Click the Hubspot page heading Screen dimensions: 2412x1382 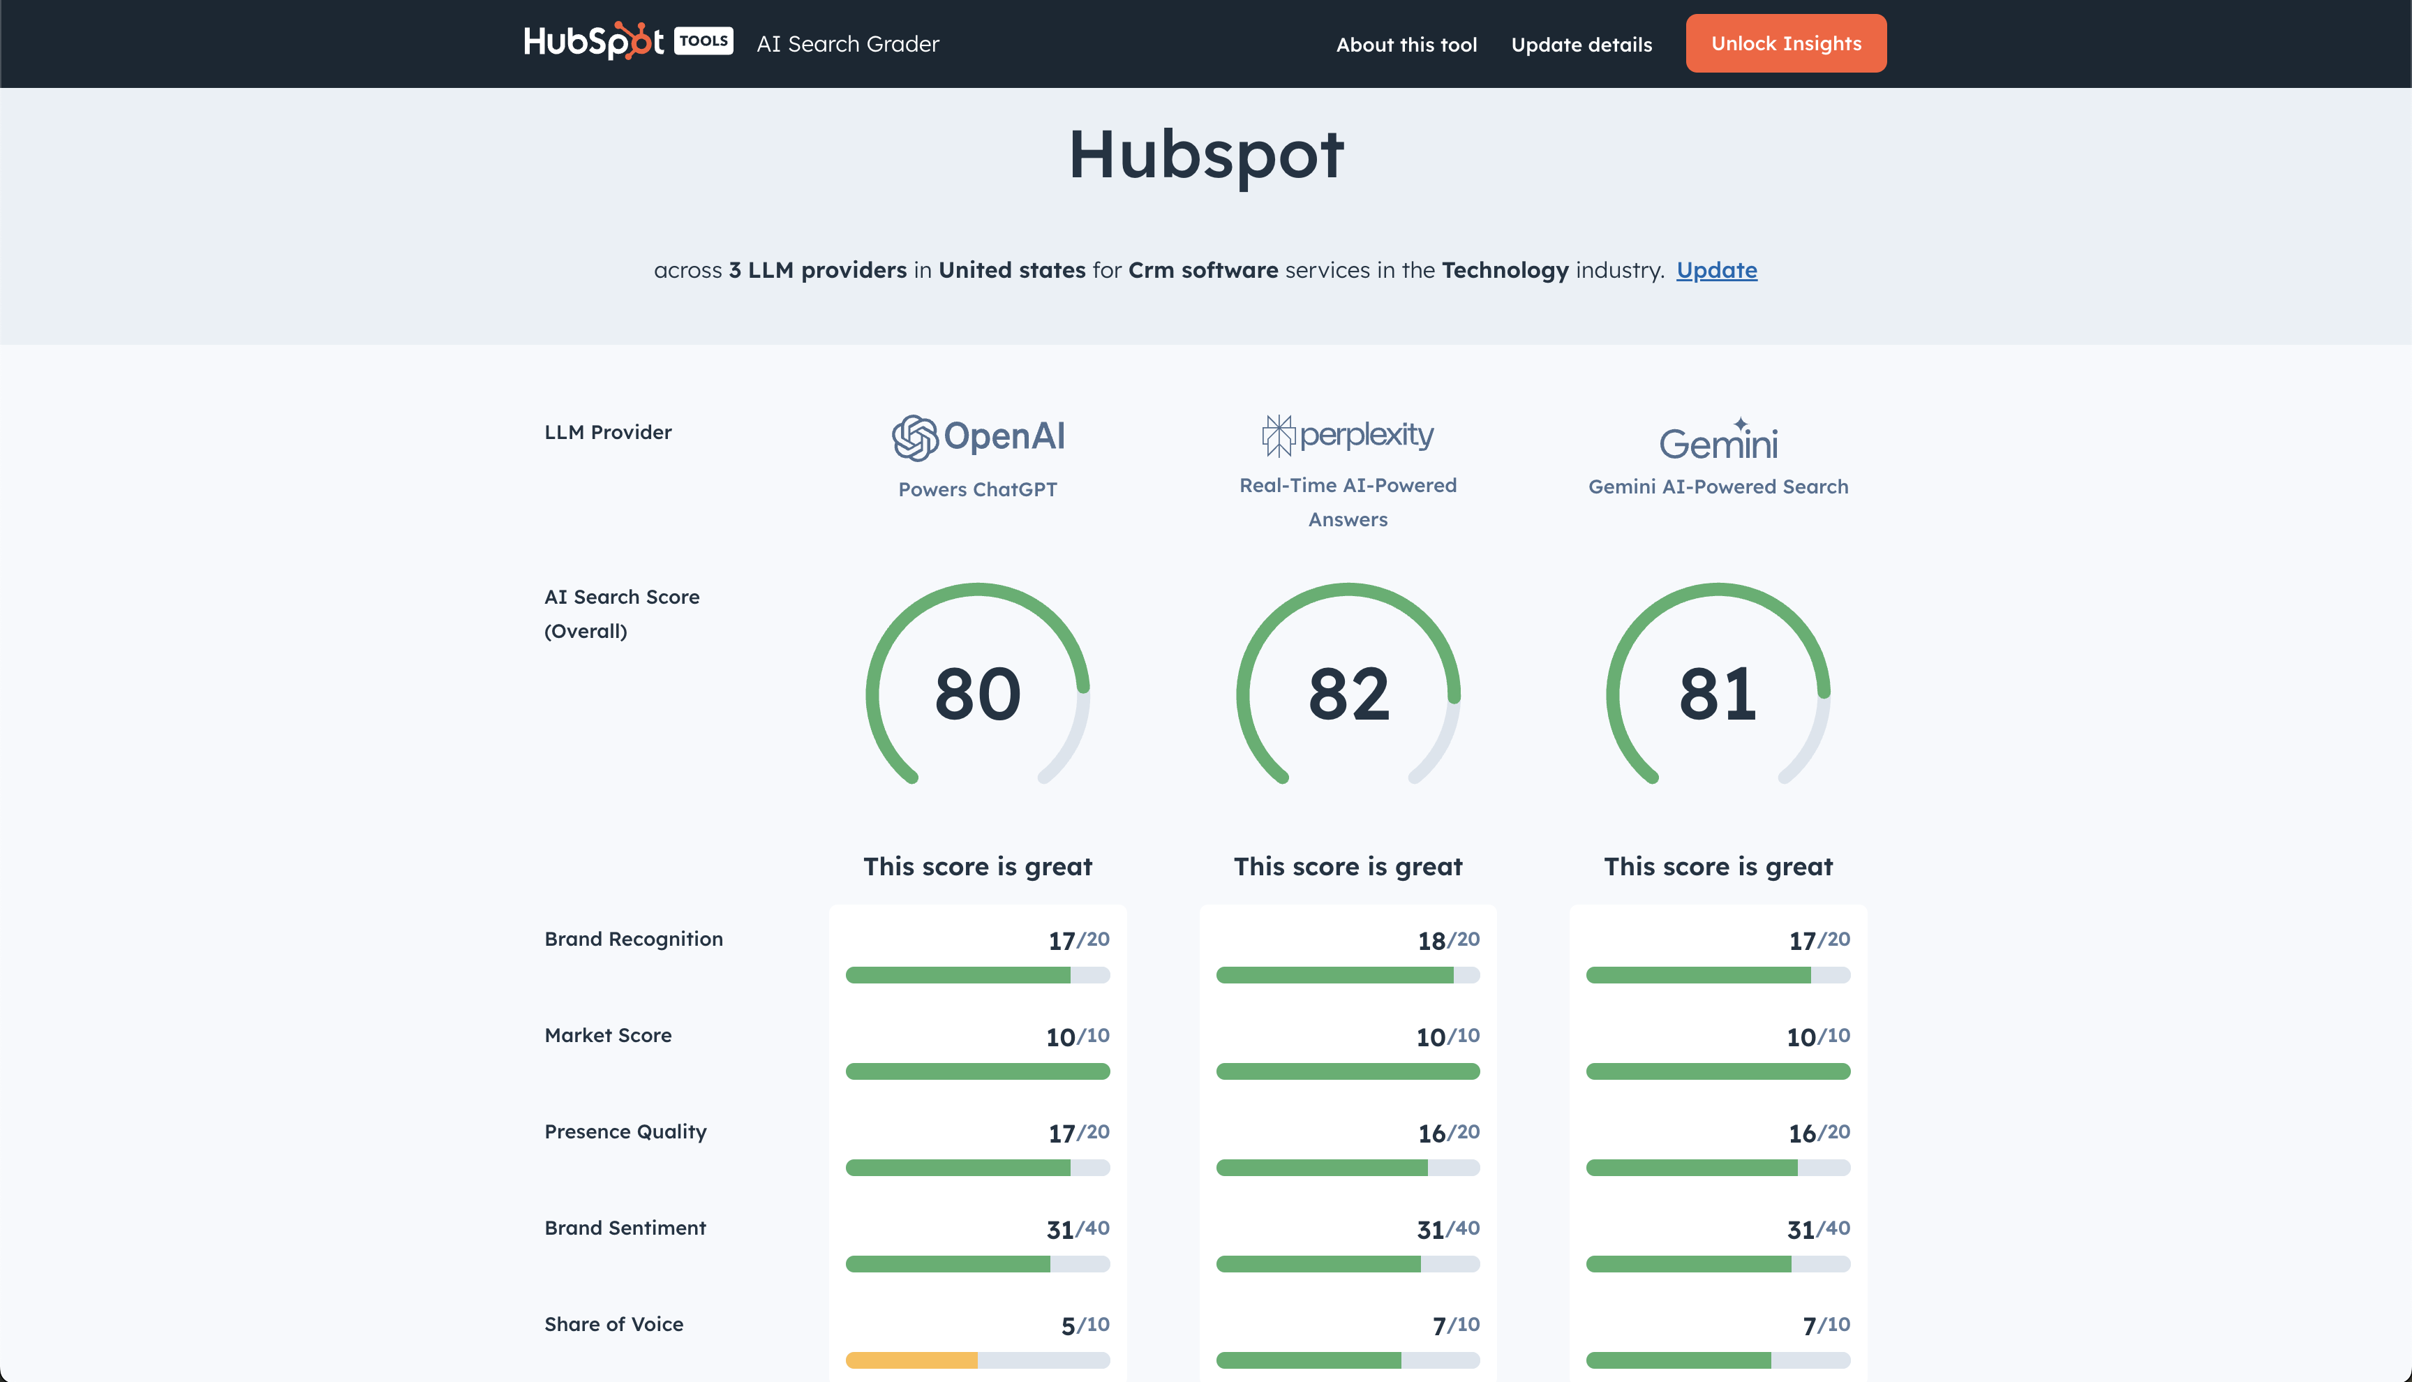[x=1206, y=156]
